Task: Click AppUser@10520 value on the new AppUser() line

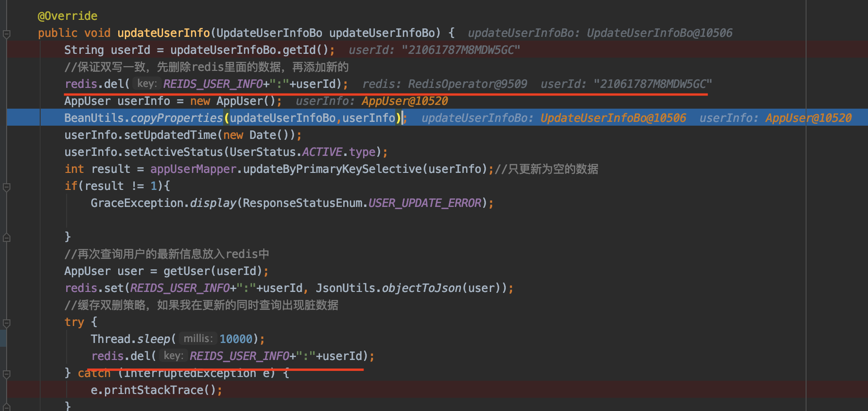Action: point(405,101)
